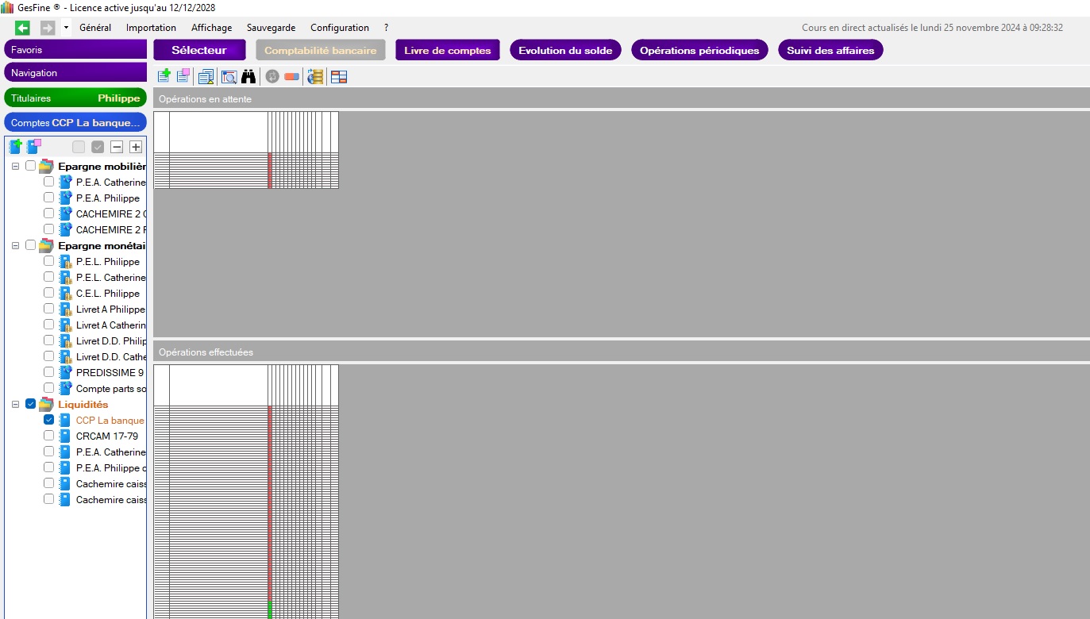Viewport: 1090px width, 619px height.
Task: Click the gold coins with globe icon
Action: (x=315, y=76)
